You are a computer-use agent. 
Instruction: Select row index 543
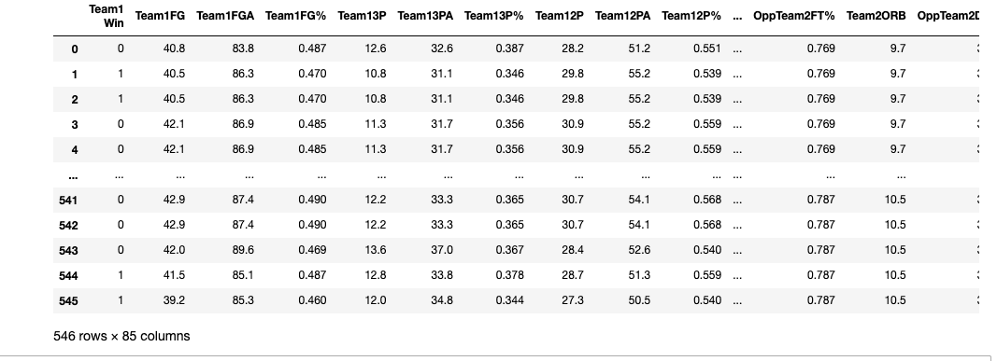68,251
